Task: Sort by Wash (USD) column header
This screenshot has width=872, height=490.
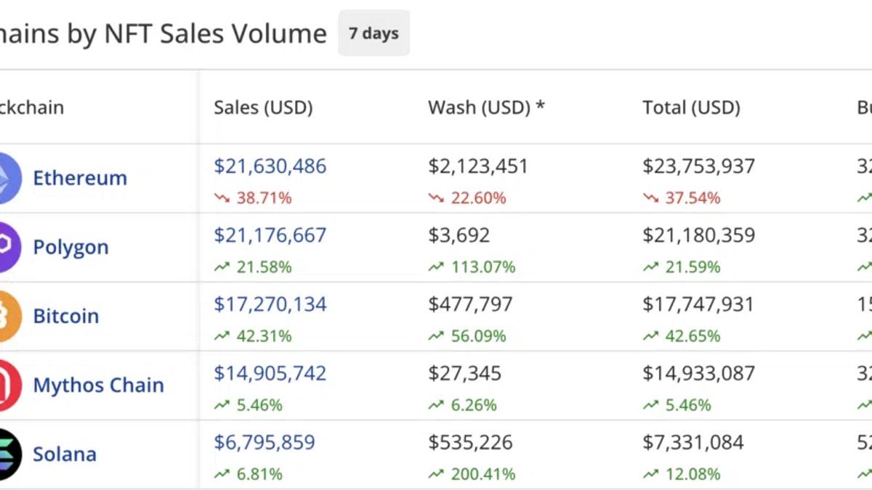Action: pyautogui.click(x=486, y=107)
